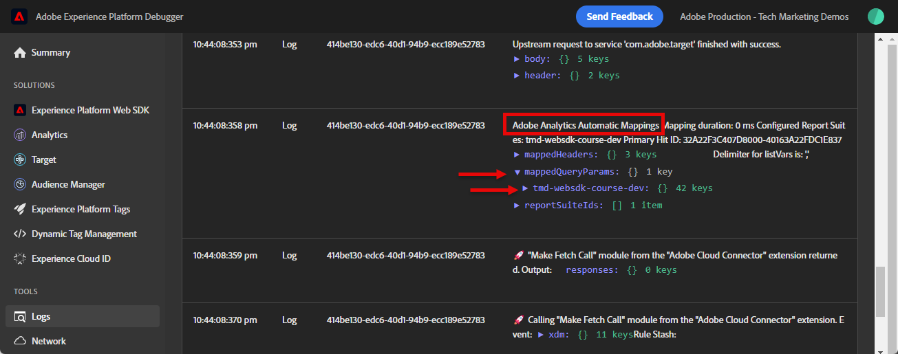898x354 pixels.
Task: Click the Experience Cloud ID icon
Action: pos(19,258)
